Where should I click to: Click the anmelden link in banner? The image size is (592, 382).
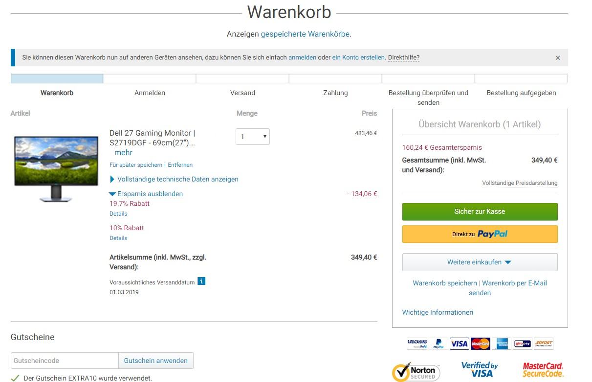tap(302, 57)
